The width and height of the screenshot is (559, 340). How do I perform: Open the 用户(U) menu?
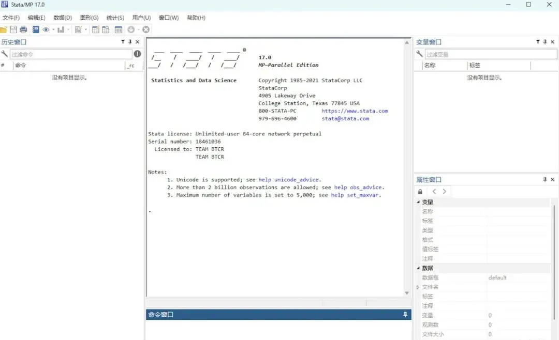[x=141, y=18]
